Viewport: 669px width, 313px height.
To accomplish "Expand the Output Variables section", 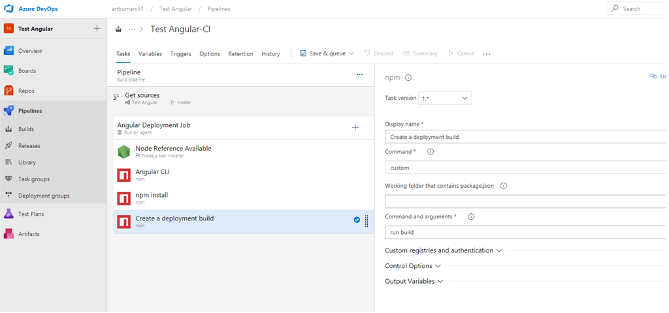I will pyautogui.click(x=414, y=281).
